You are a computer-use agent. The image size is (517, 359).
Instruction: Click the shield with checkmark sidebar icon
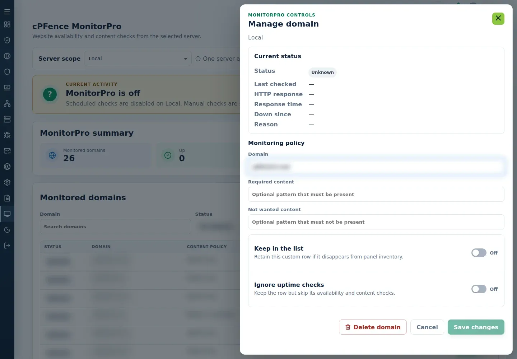click(x=7, y=40)
